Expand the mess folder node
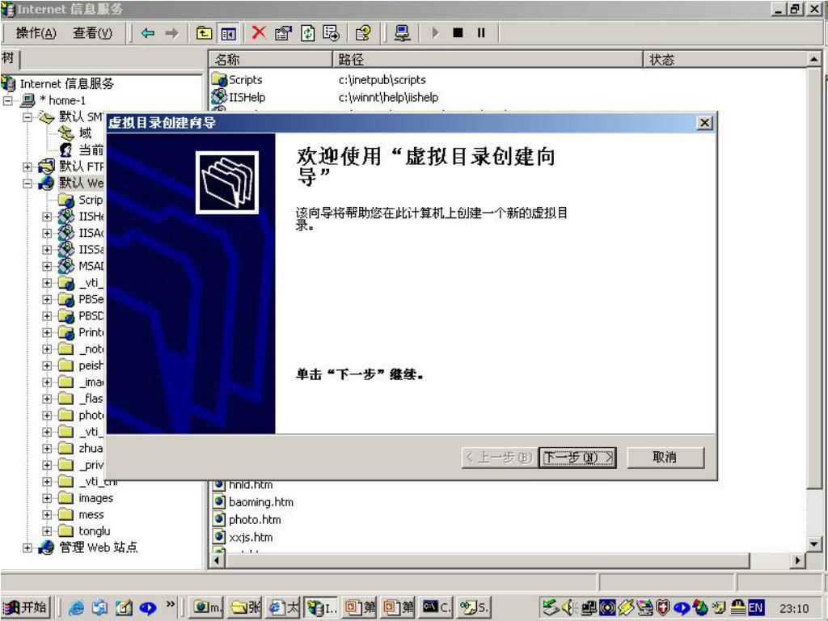This screenshot has width=828, height=621. tap(47, 515)
